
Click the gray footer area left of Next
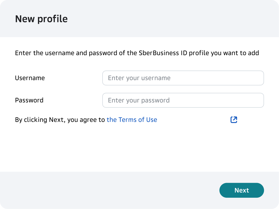113,190
